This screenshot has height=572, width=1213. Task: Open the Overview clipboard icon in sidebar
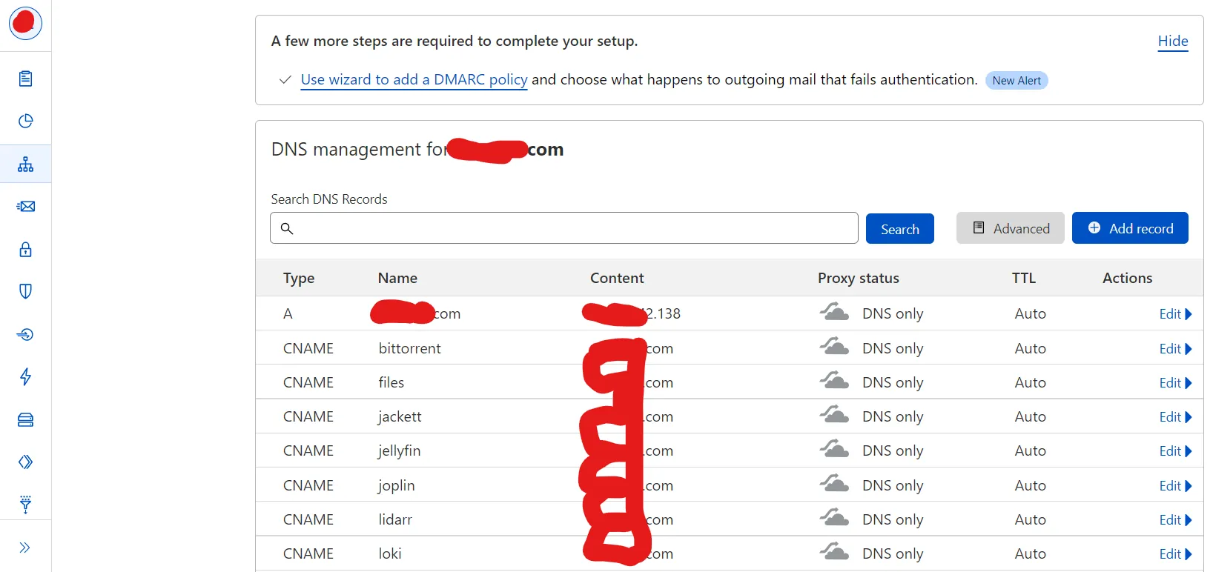pos(25,79)
